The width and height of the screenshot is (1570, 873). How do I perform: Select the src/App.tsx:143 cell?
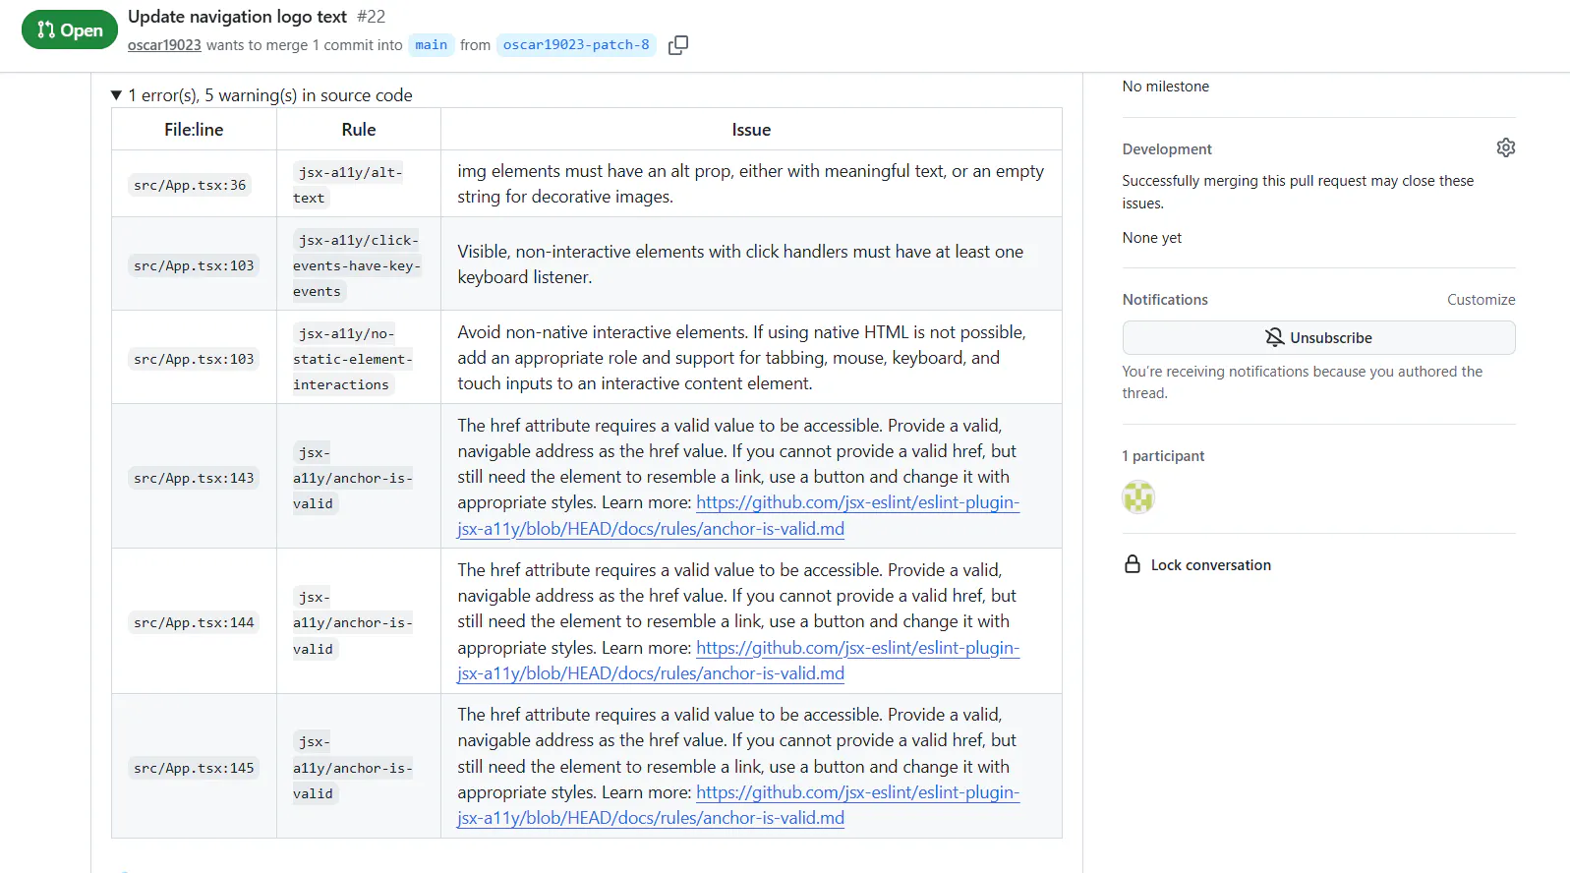194,478
